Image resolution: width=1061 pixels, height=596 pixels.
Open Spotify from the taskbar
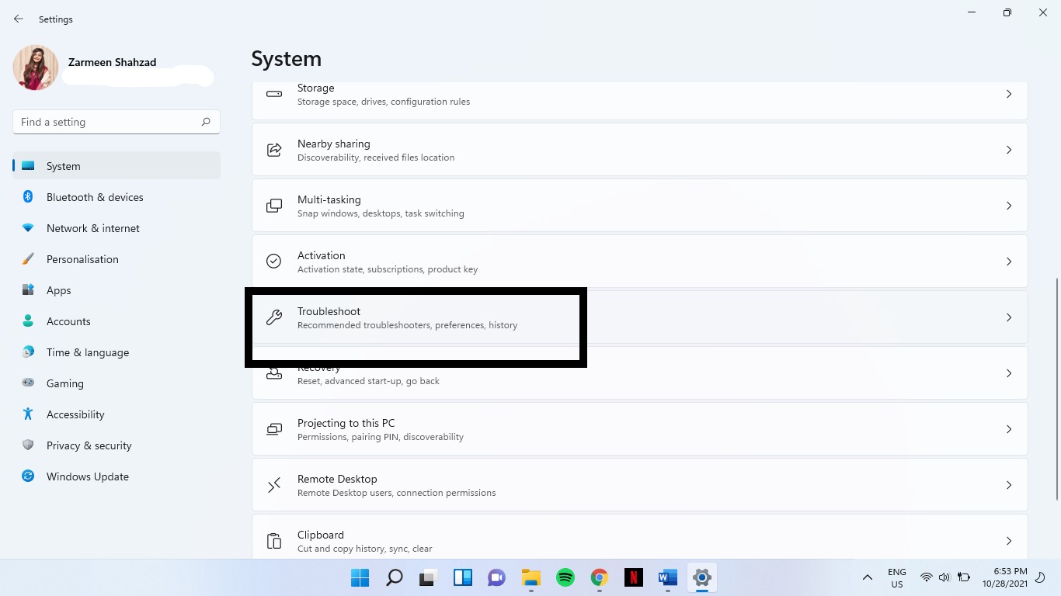click(565, 577)
